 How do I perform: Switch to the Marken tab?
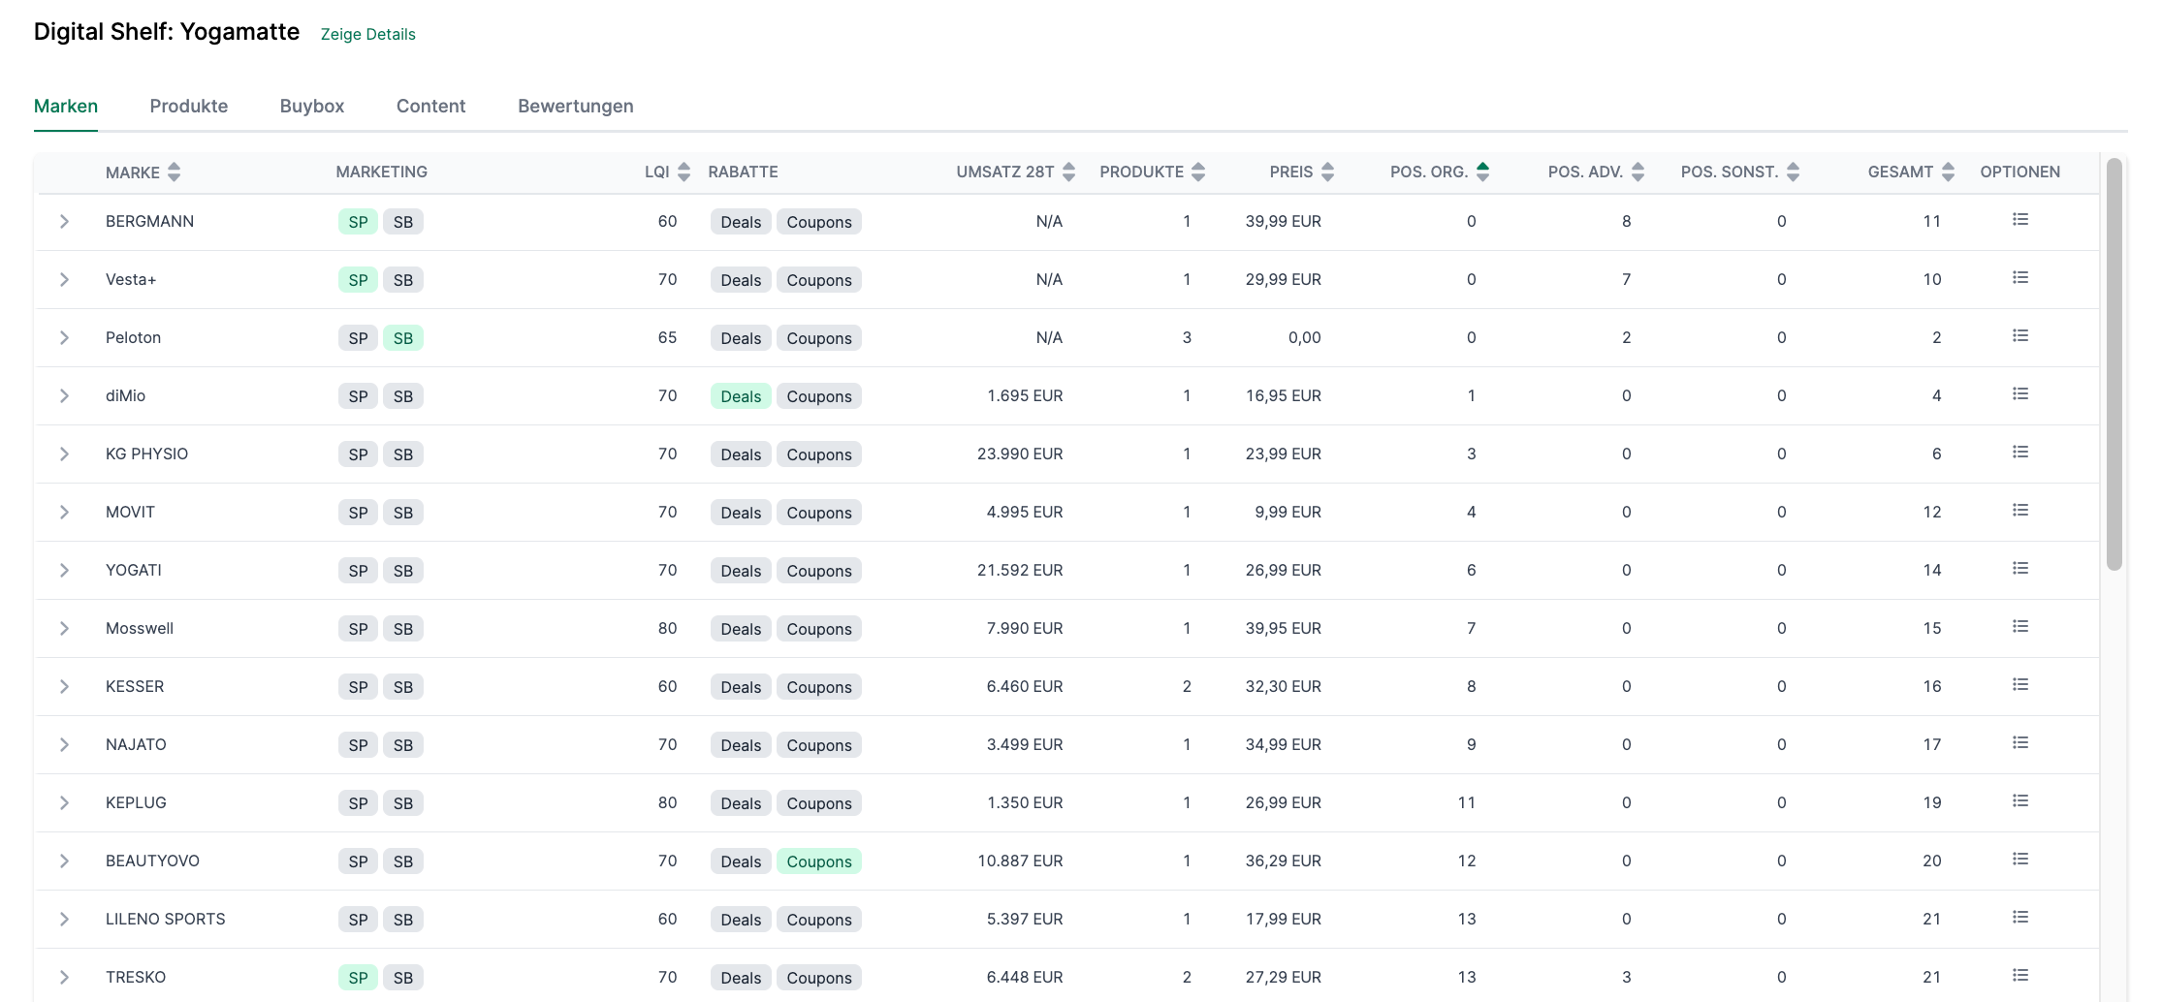(x=66, y=106)
